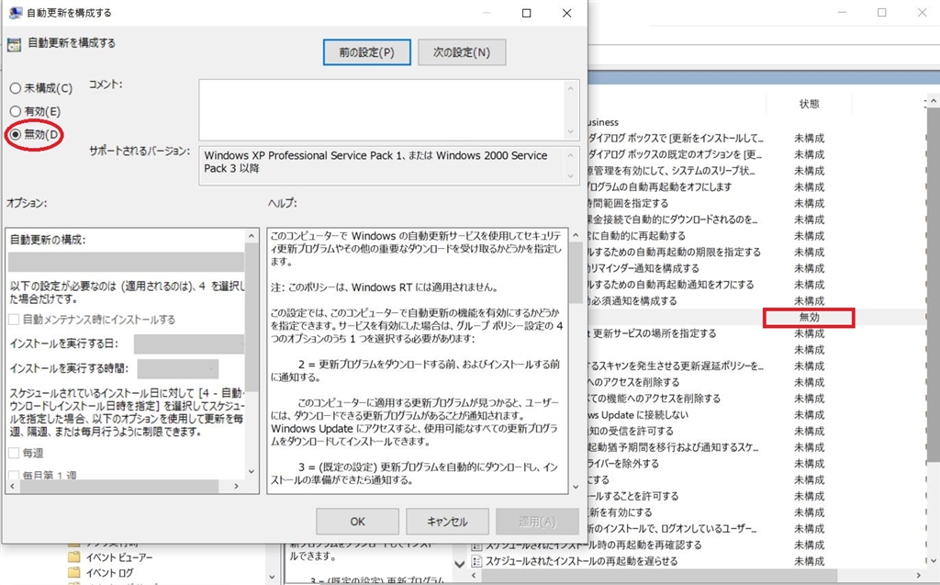The width and height of the screenshot is (940, 585).
Task: Close the 自動更新を構成する dialog
Action: (x=566, y=13)
